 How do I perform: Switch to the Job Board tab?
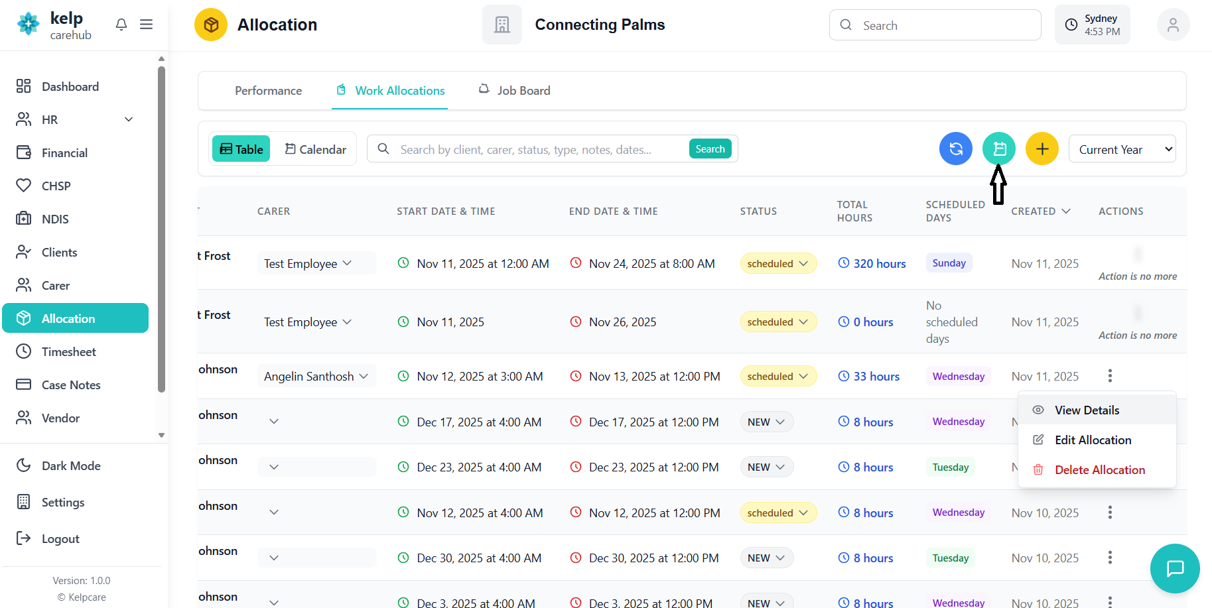(515, 91)
